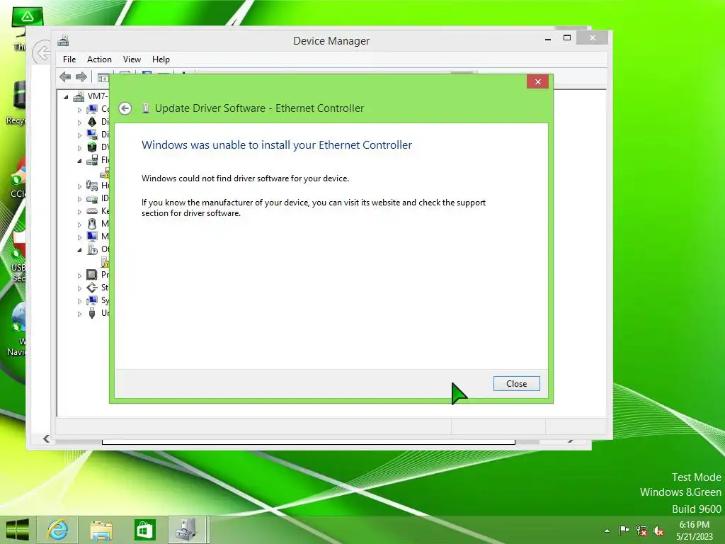Go back using the toolbar Back arrow
Image resolution: width=725 pixels, height=544 pixels.
[x=65, y=76]
